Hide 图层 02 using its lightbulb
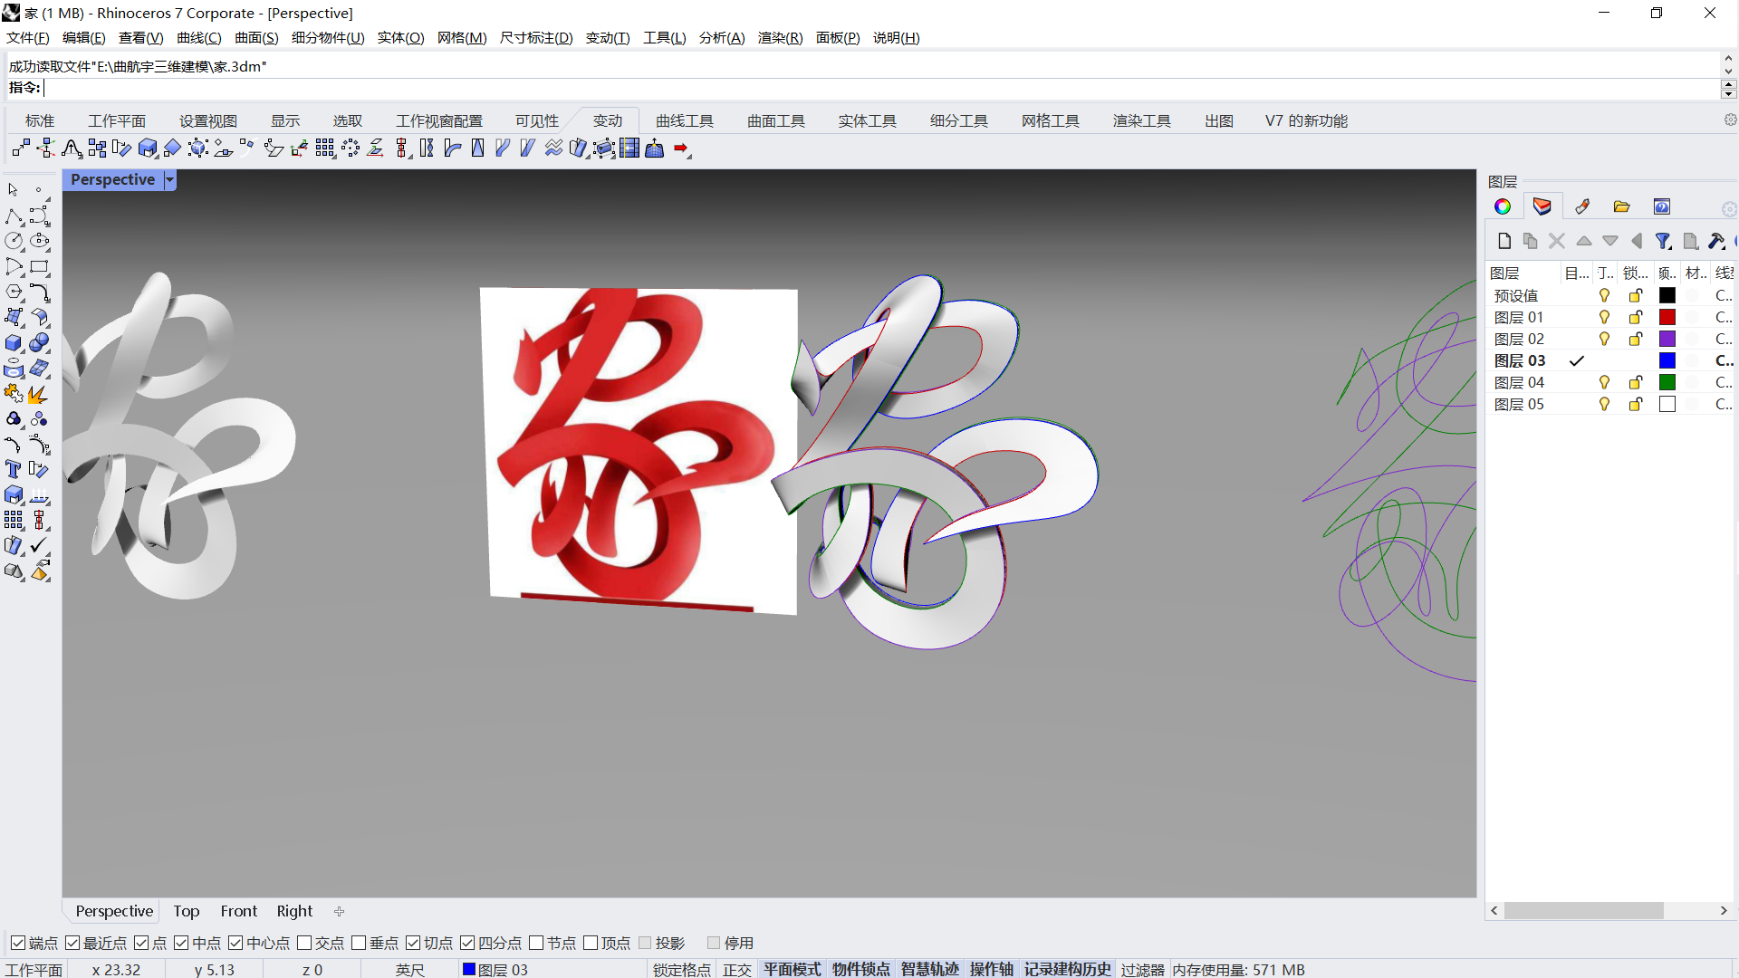This screenshot has width=1739, height=978. coord(1604,339)
